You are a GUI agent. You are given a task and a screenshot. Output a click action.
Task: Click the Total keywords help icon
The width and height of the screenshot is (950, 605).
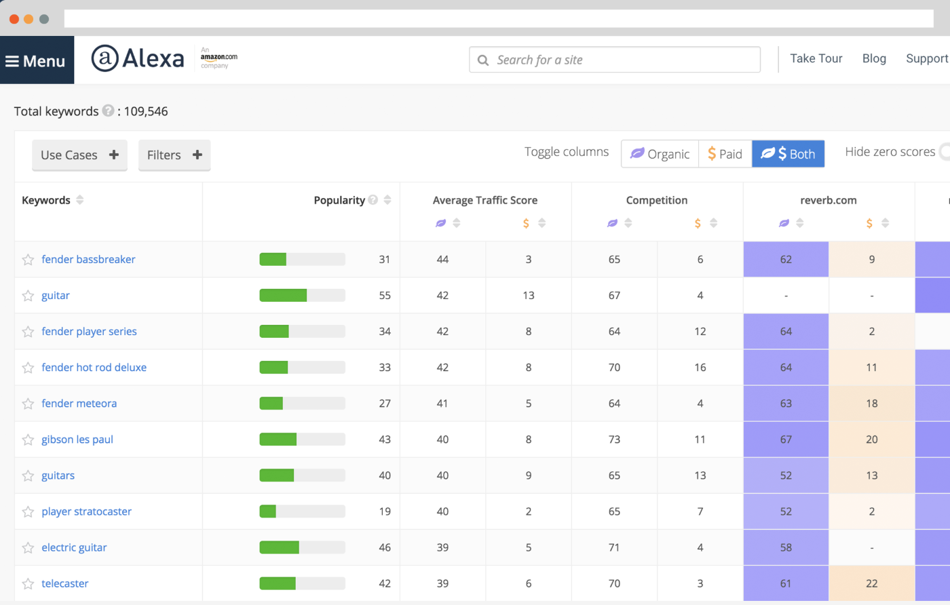pos(108,111)
